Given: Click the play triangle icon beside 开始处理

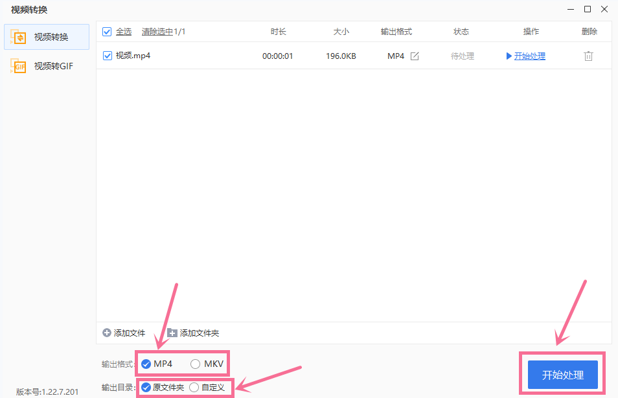Looking at the screenshot, I should point(509,56).
